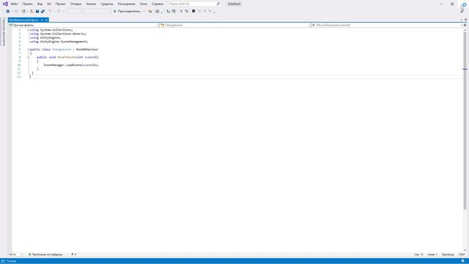Click the Присоединение start button
This screenshot has width=469, height=264.
pyautogui.click(x=127, y=12)
